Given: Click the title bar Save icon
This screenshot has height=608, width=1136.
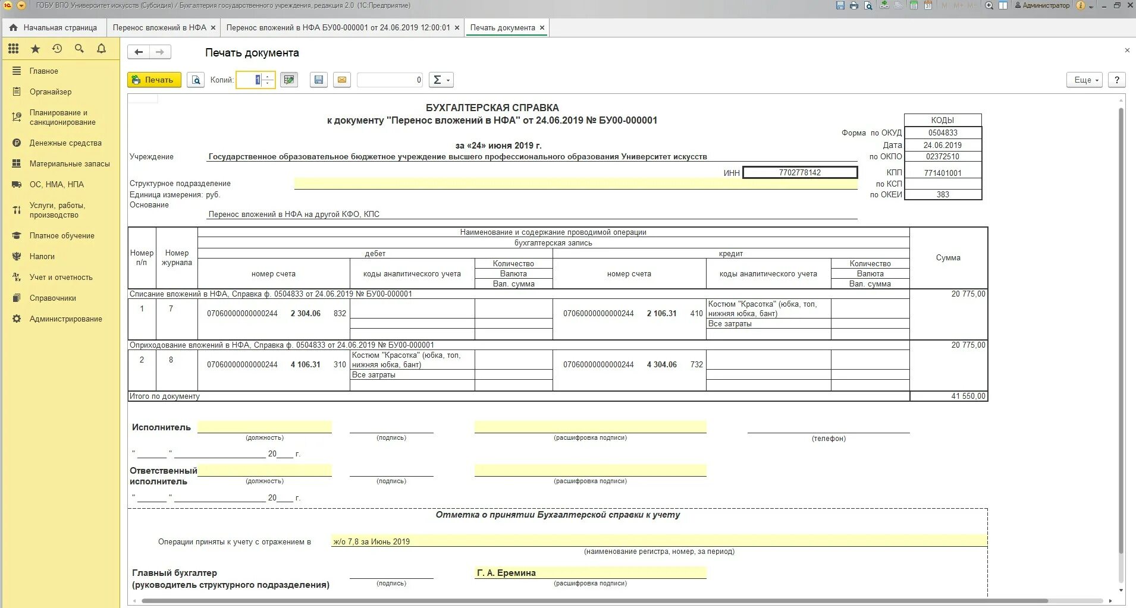Looking at the screenshot, I should [x=840, y=5].
